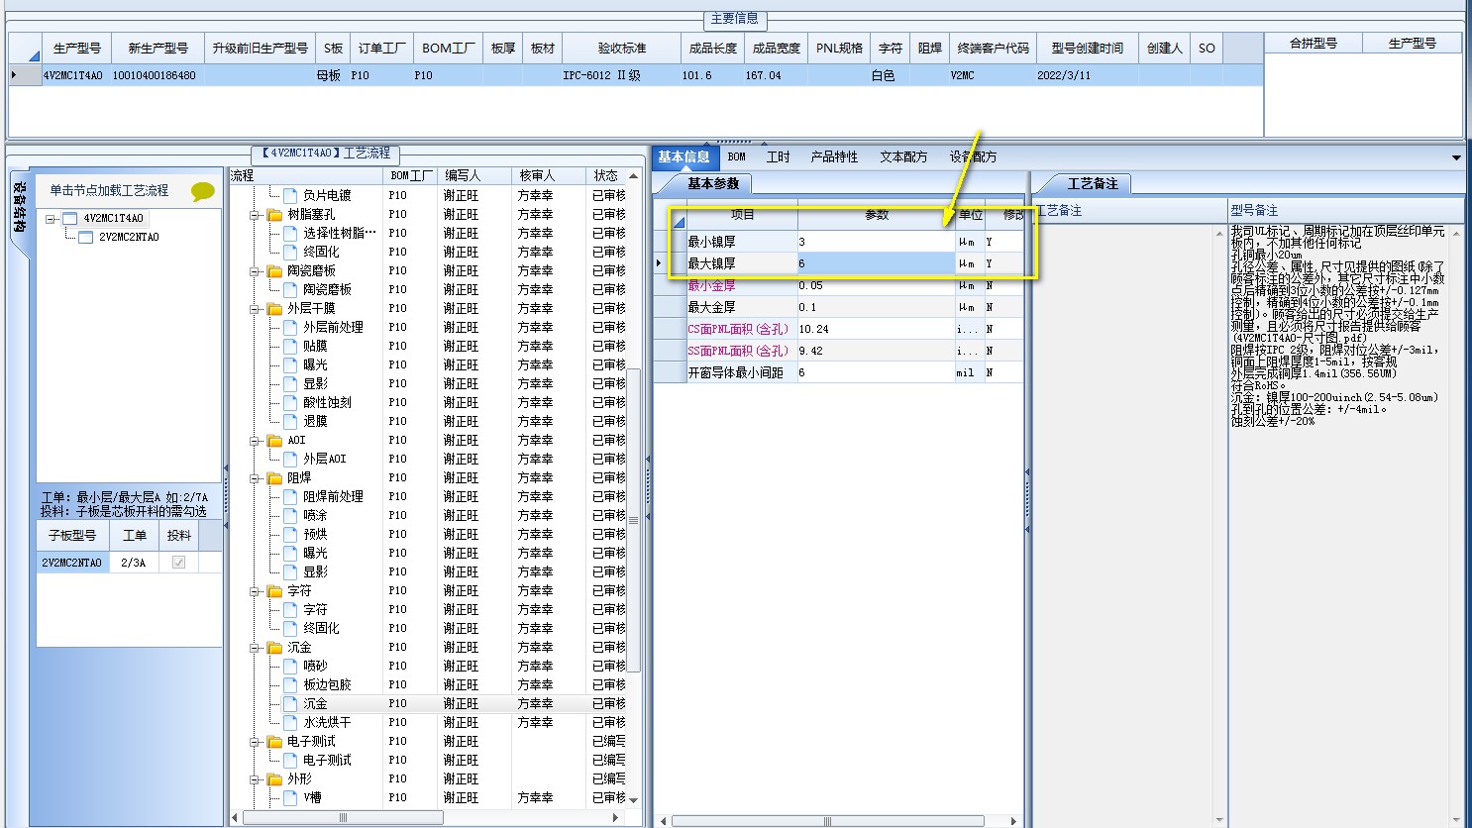Collapse the 外层干膜 process group
Viewport: 1472px width, 828px height.
click(x=256, y=308)
